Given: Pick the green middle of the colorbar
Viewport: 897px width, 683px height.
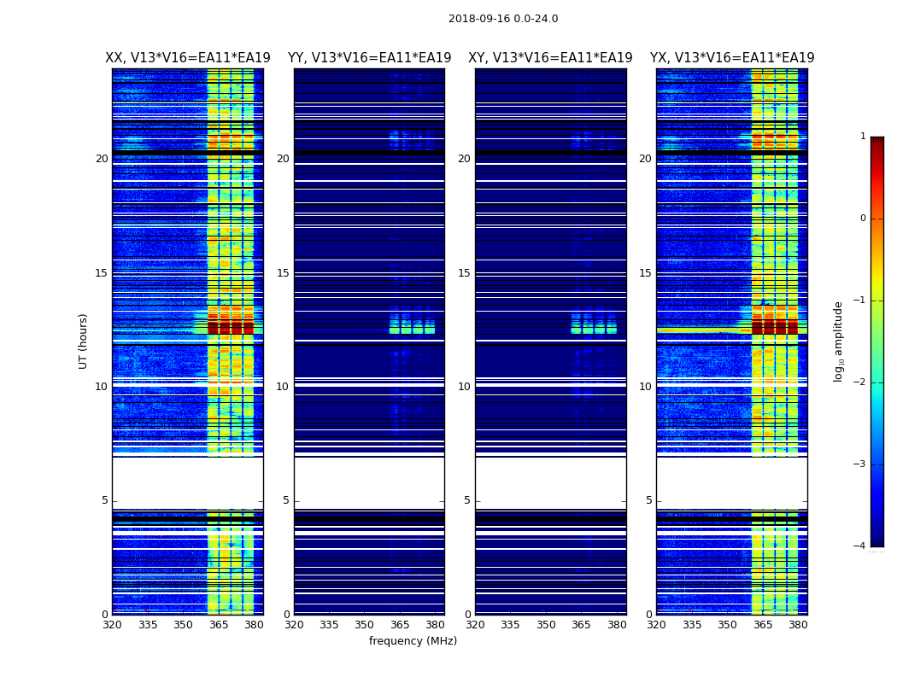Looking at the screenshot, I should tap(877, 341).
